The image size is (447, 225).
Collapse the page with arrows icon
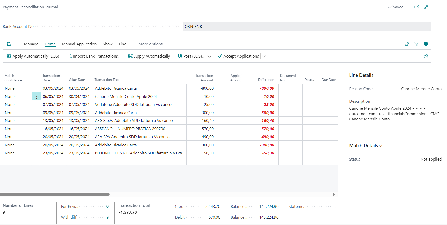click(x=426, y=7)
